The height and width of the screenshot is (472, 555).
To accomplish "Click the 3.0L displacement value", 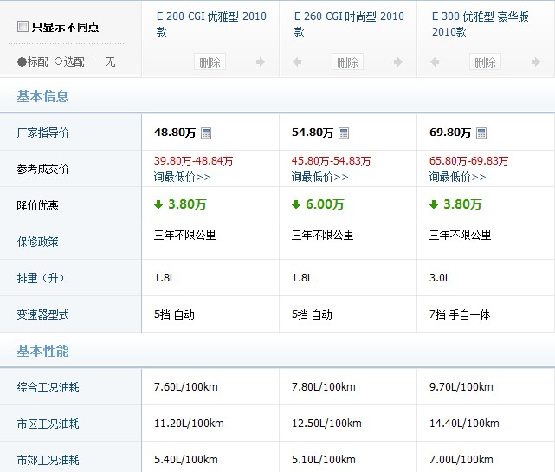I will 440,278.
